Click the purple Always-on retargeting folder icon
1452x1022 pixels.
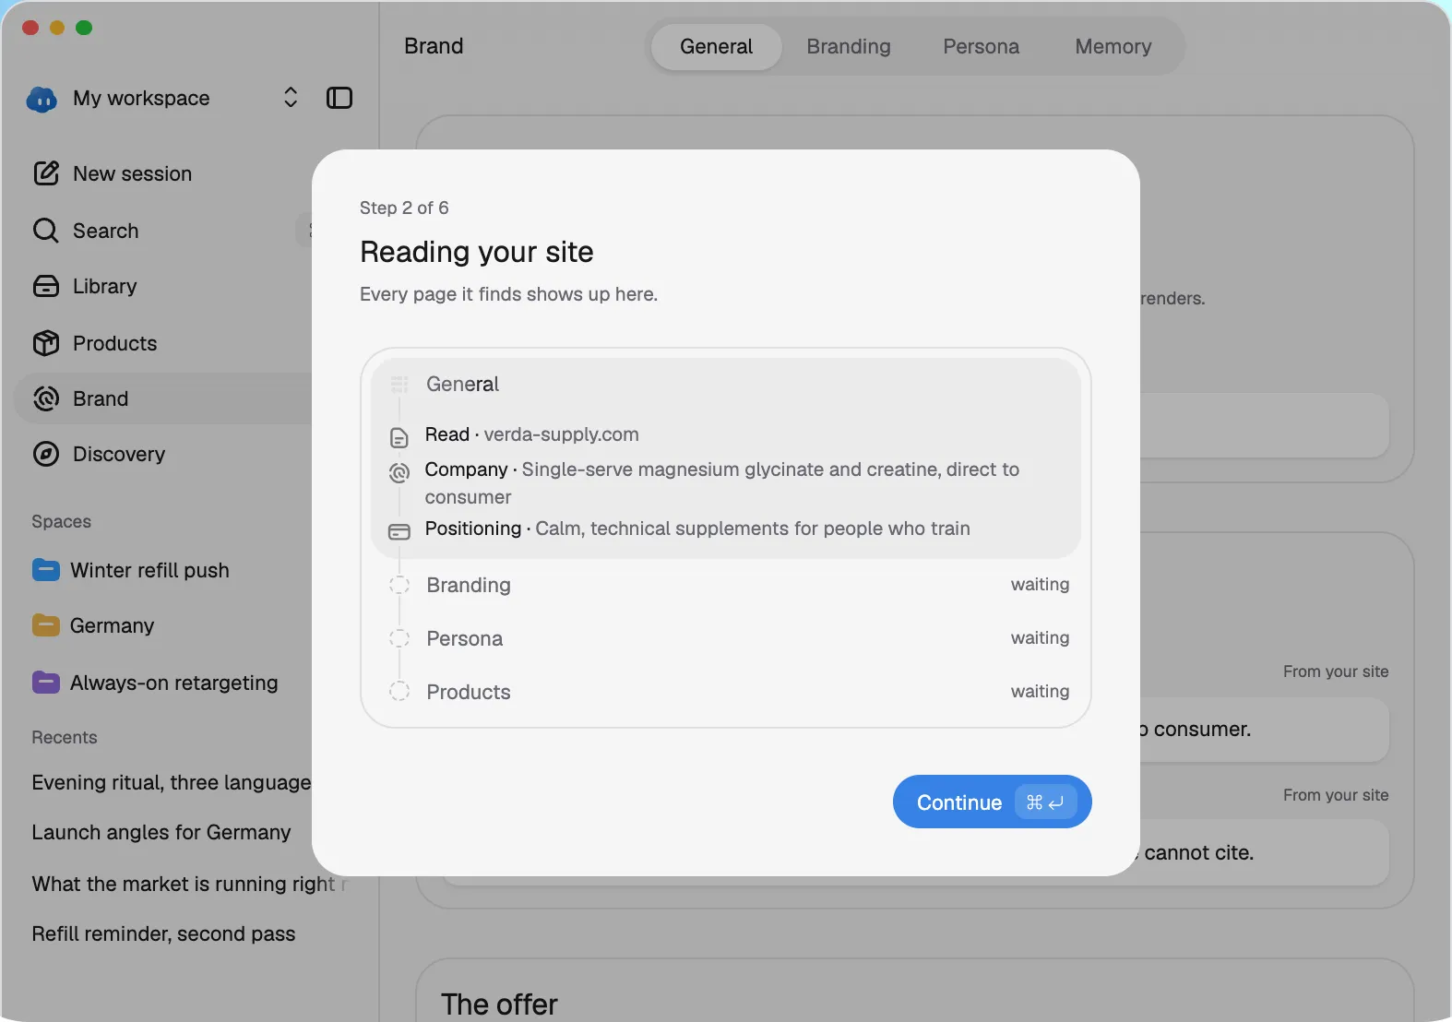pyautogui.click(x=46, y=683)
